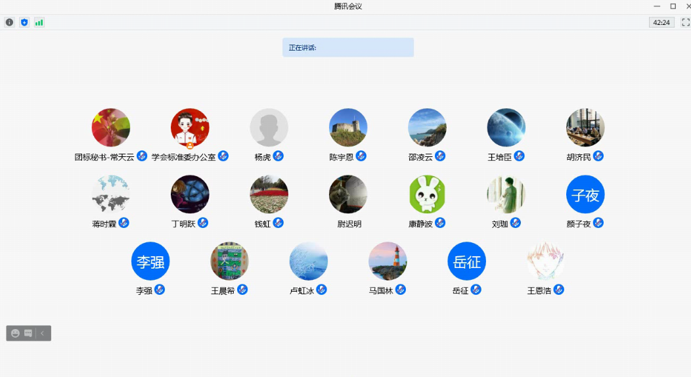
Task: Collapse the floating toolbar with the chevron
Action: point(43,334)
